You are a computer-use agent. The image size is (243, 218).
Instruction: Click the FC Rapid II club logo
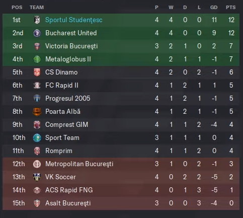coord(37,86)
